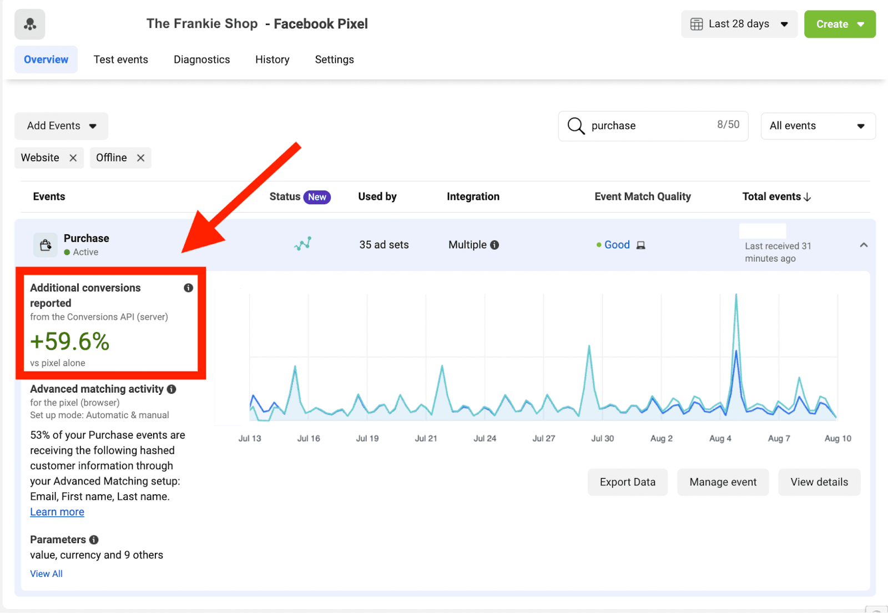This screenshot has width=888, height=613.
Task: Open the Test events tab
Action: click(121, 59)
